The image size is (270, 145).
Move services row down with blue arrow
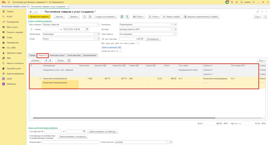point(50,60)
